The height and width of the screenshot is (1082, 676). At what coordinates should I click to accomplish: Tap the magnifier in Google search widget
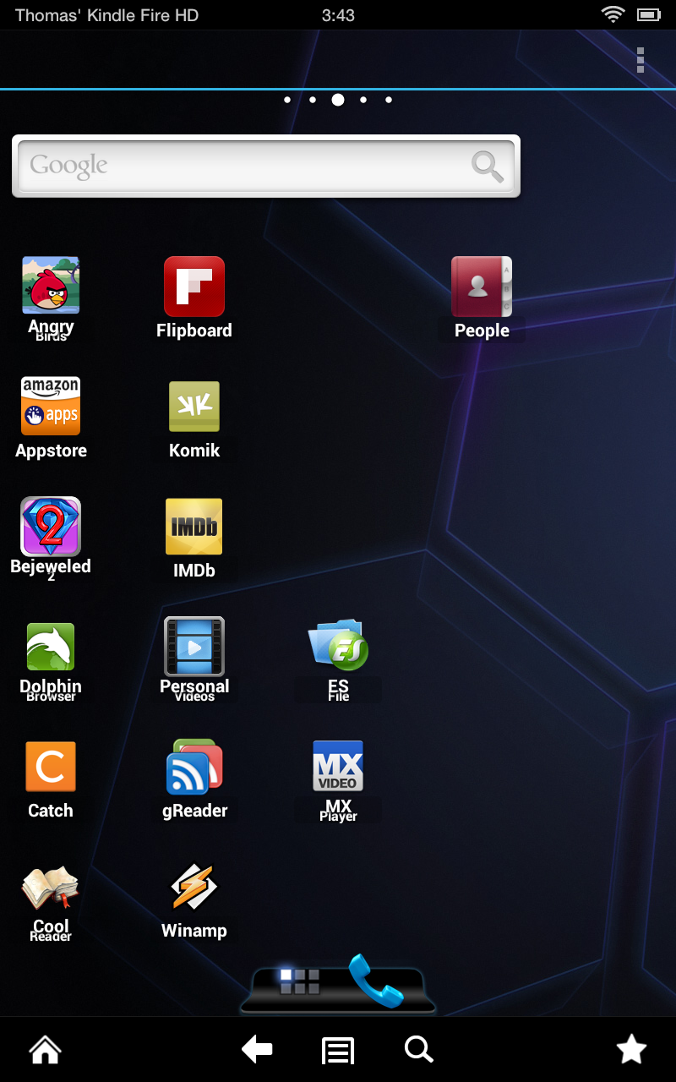(x=488, y=166)
